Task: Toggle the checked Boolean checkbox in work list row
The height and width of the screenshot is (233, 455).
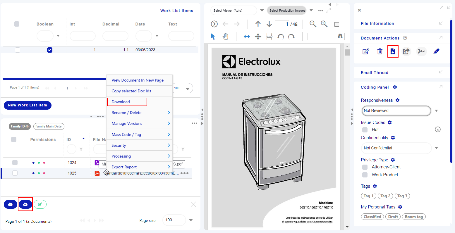Action: (50, 50)
